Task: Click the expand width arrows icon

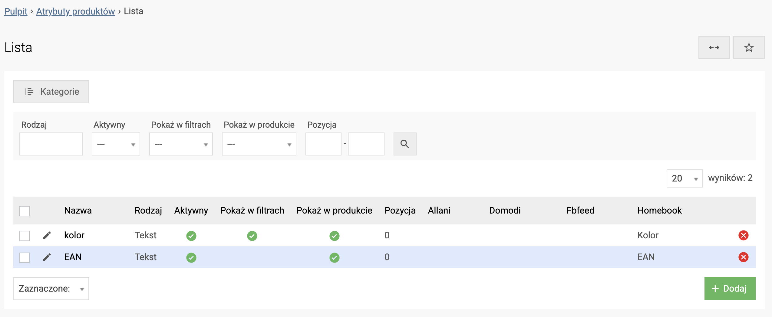Action: (x=714, y=47)
